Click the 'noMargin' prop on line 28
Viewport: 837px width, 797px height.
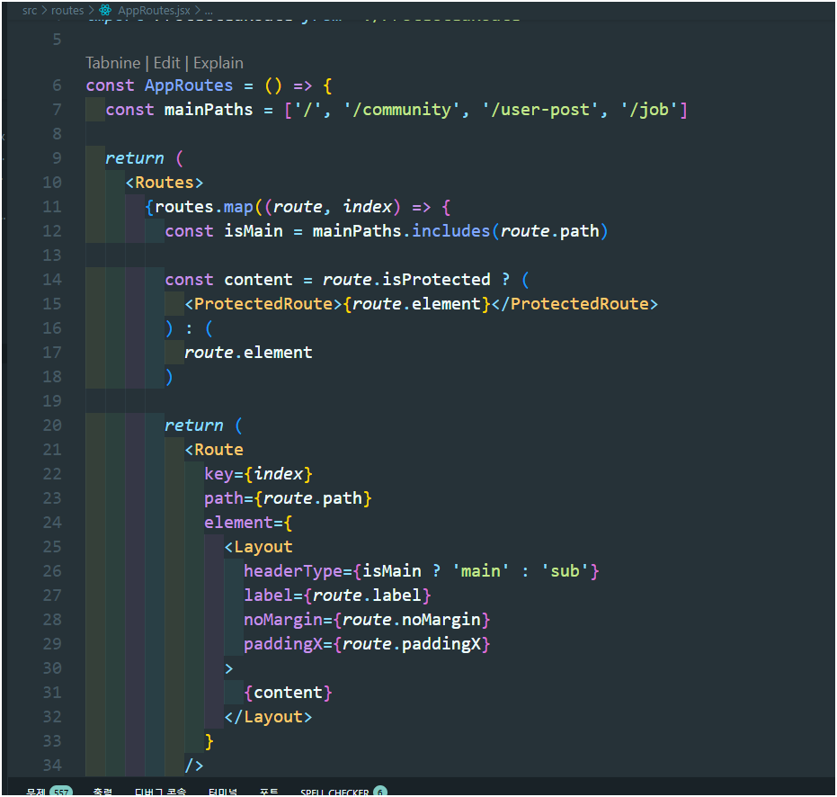pos(283,620)
